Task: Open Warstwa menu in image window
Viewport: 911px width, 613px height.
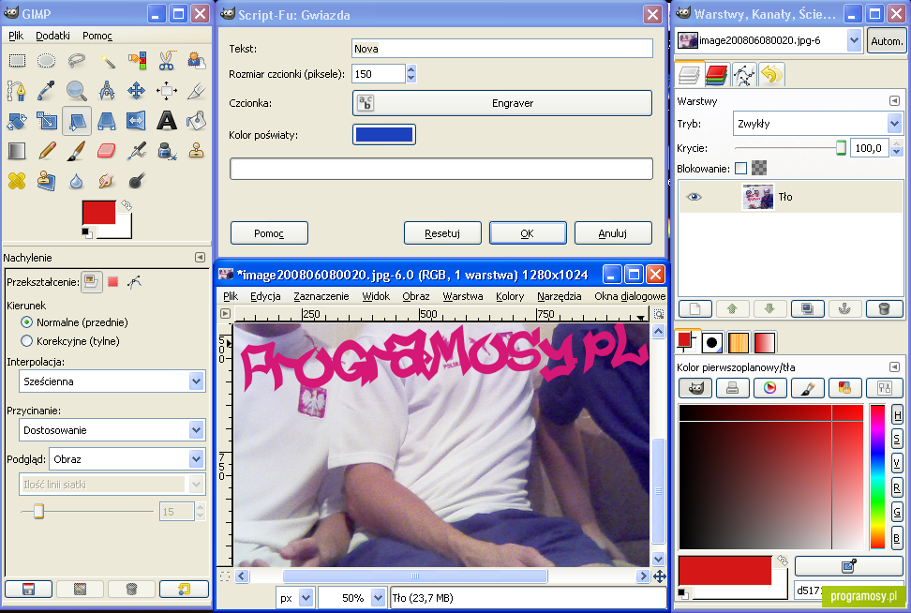Action: point(462,296)
